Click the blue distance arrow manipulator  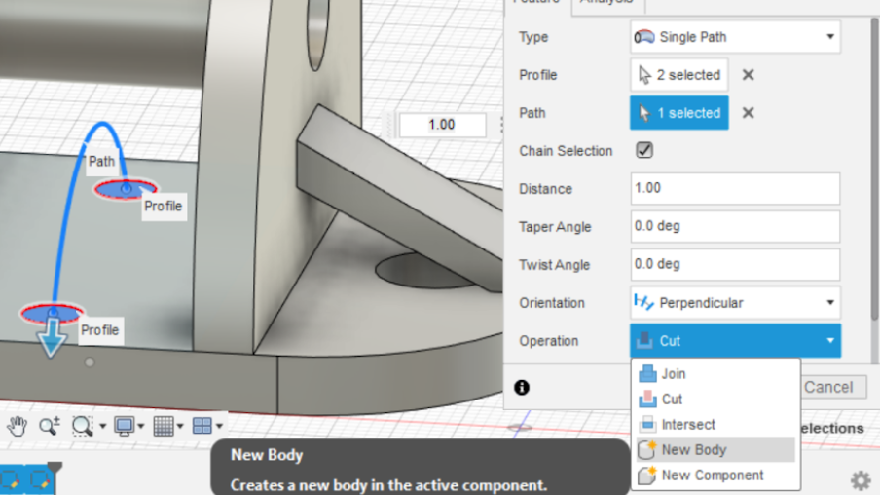coord(52,336)
